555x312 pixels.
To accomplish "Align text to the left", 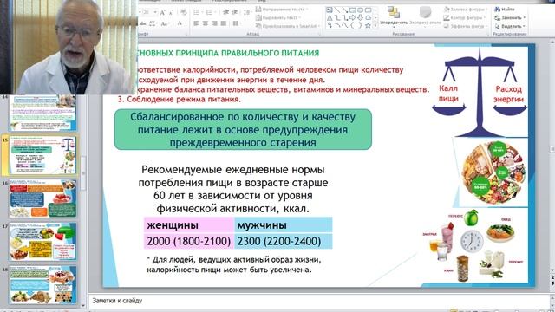I will (197, 23).
